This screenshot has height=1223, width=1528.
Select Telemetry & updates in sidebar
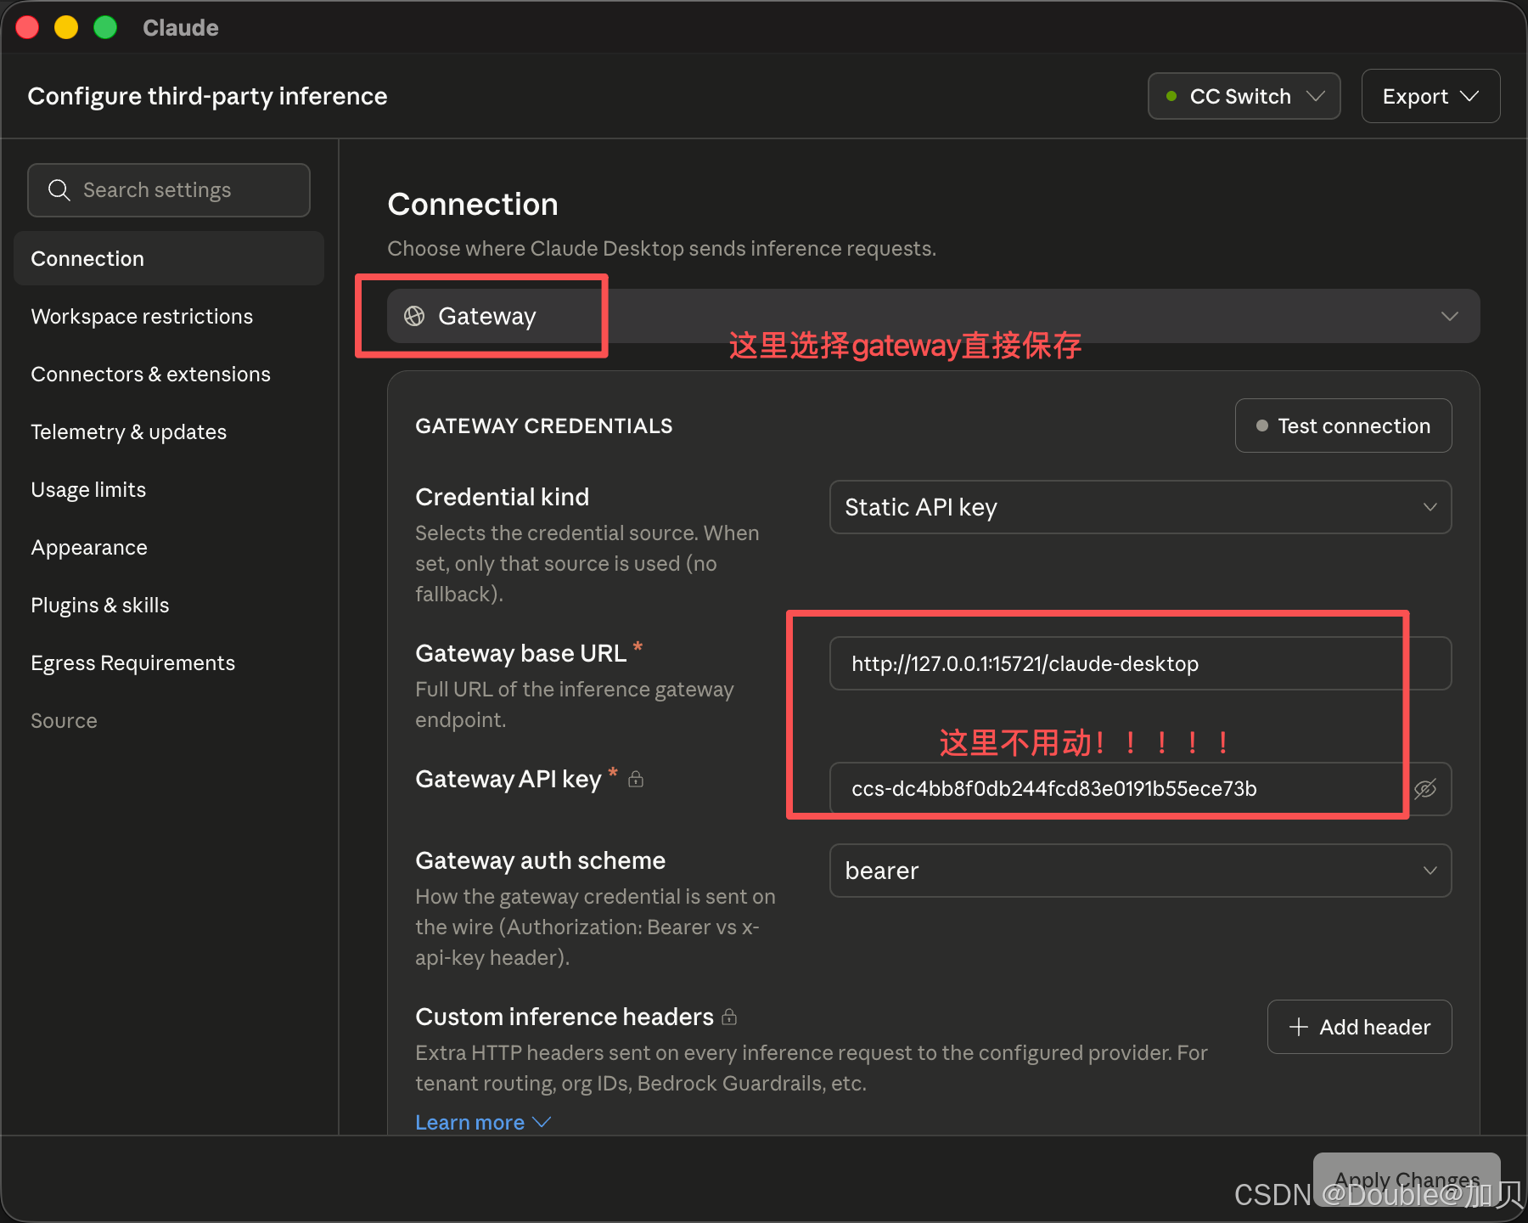[x=169, y=431]
